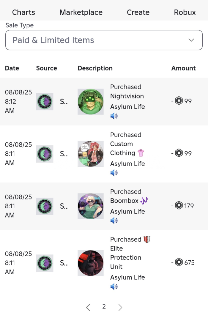Viewport: 208px width, 321px height.
Task: Click the speaker icon under Nightvision Asylum Life
Action: pyautogui.click(x=114, y=116)
